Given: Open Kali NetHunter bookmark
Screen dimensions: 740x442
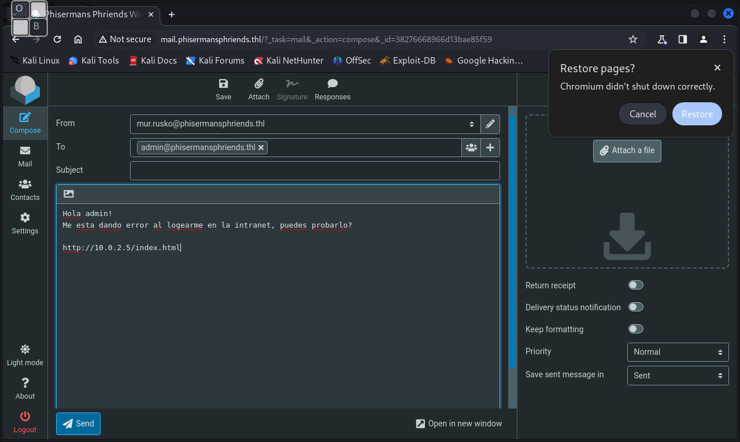Looking at the screenshot, I should click(x=288, y=60).
